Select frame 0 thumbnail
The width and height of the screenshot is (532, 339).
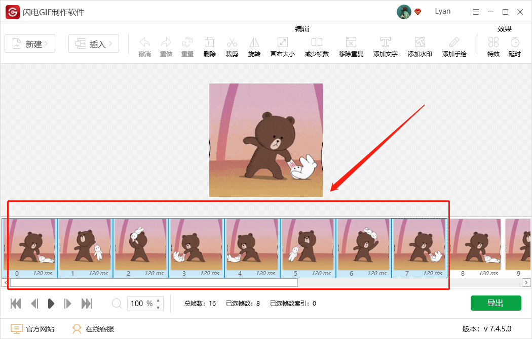pyautogui.click(x=29, y=248)
